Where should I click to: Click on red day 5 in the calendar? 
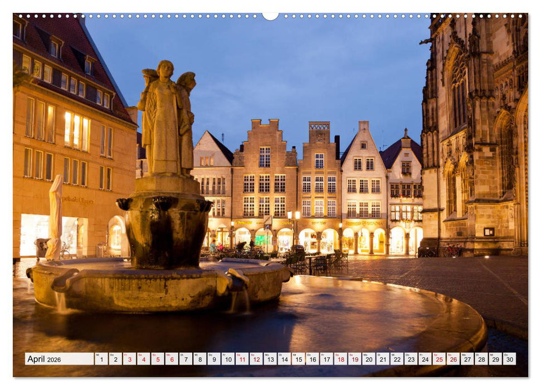click(157, 359)
